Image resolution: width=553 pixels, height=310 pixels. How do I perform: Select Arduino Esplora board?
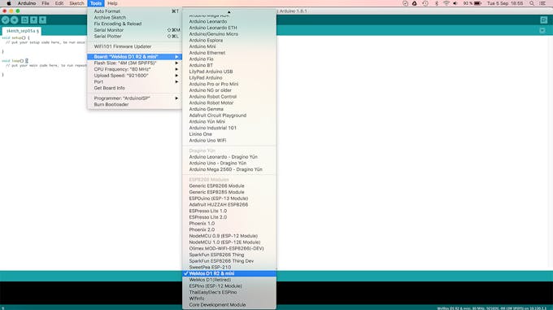point(229,41)
